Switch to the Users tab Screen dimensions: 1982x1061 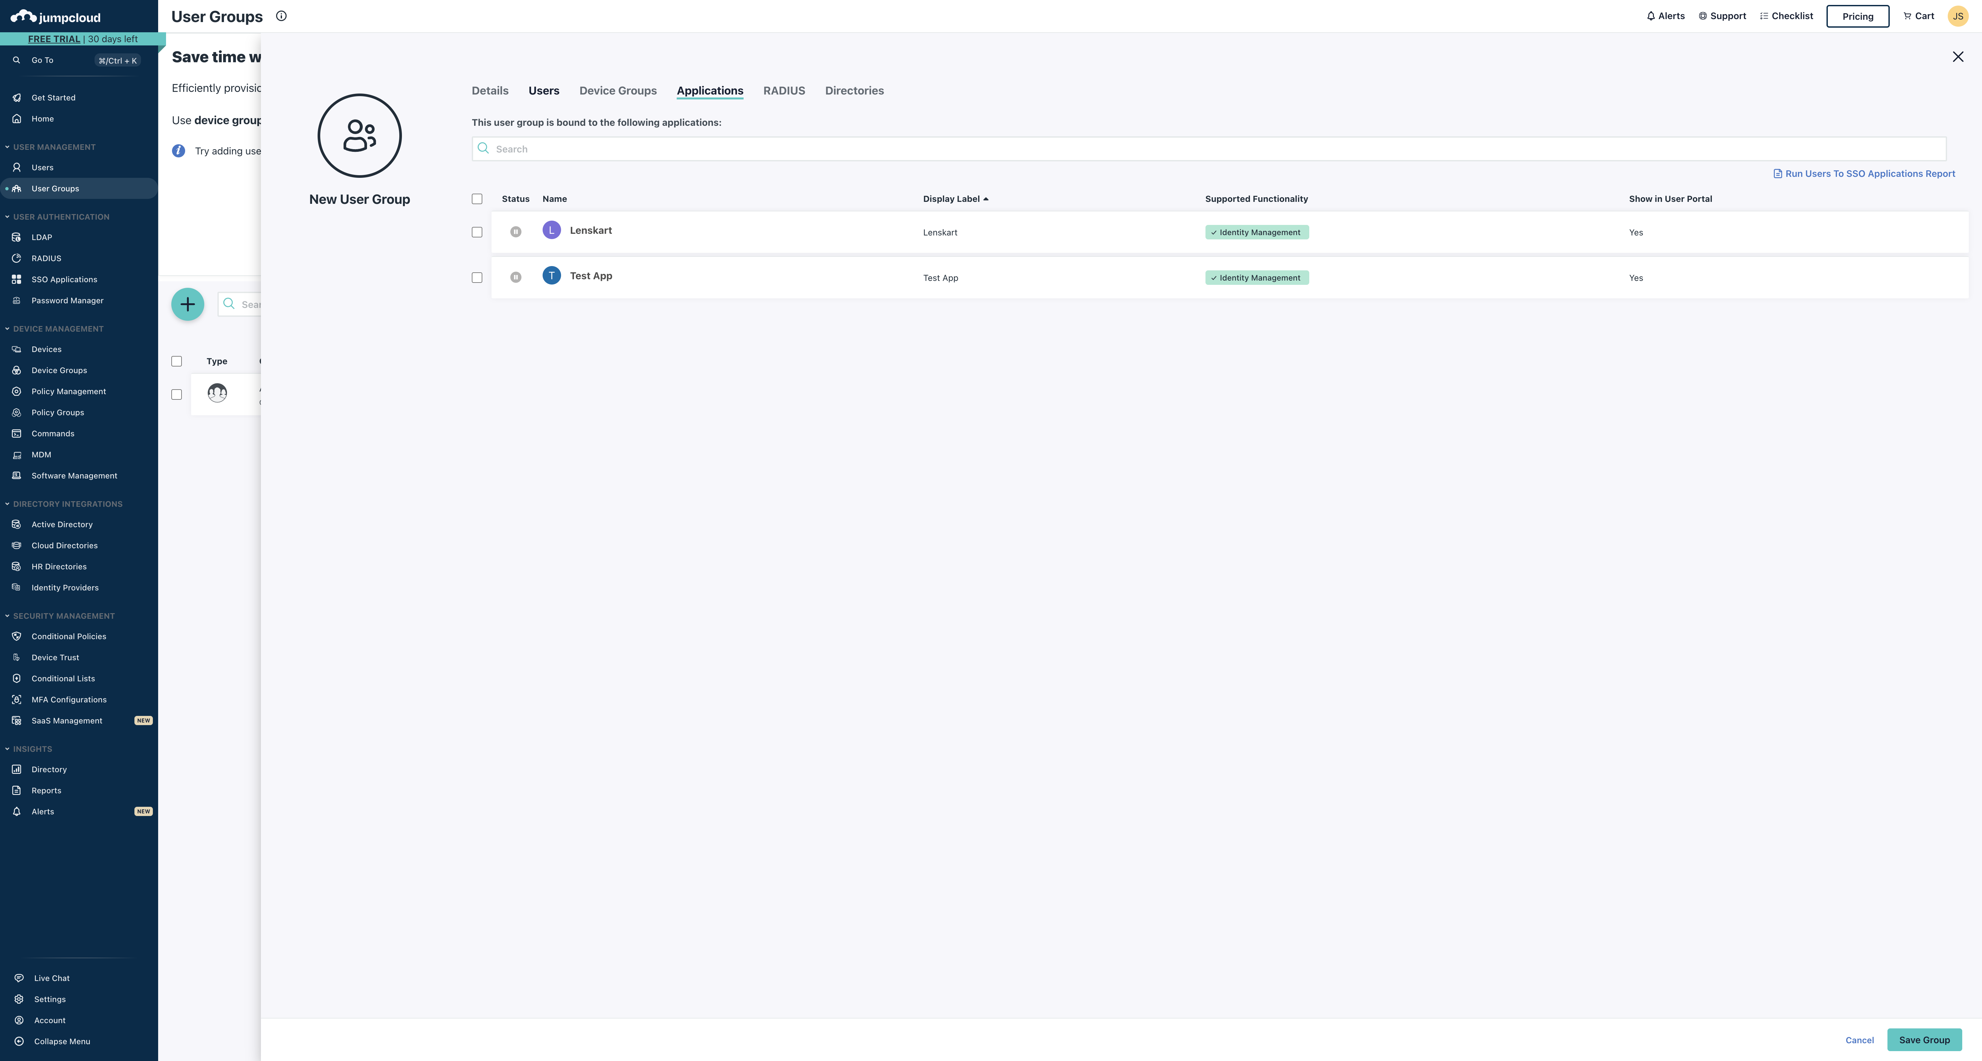point(544,91)
